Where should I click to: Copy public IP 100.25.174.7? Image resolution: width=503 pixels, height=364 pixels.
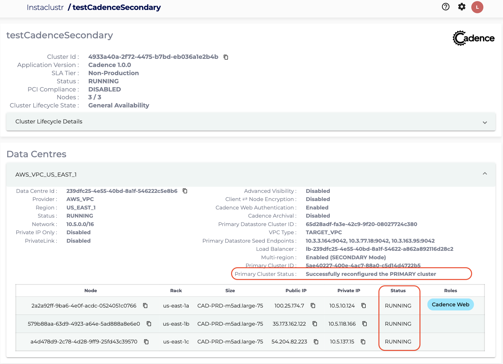click(313, 306)
